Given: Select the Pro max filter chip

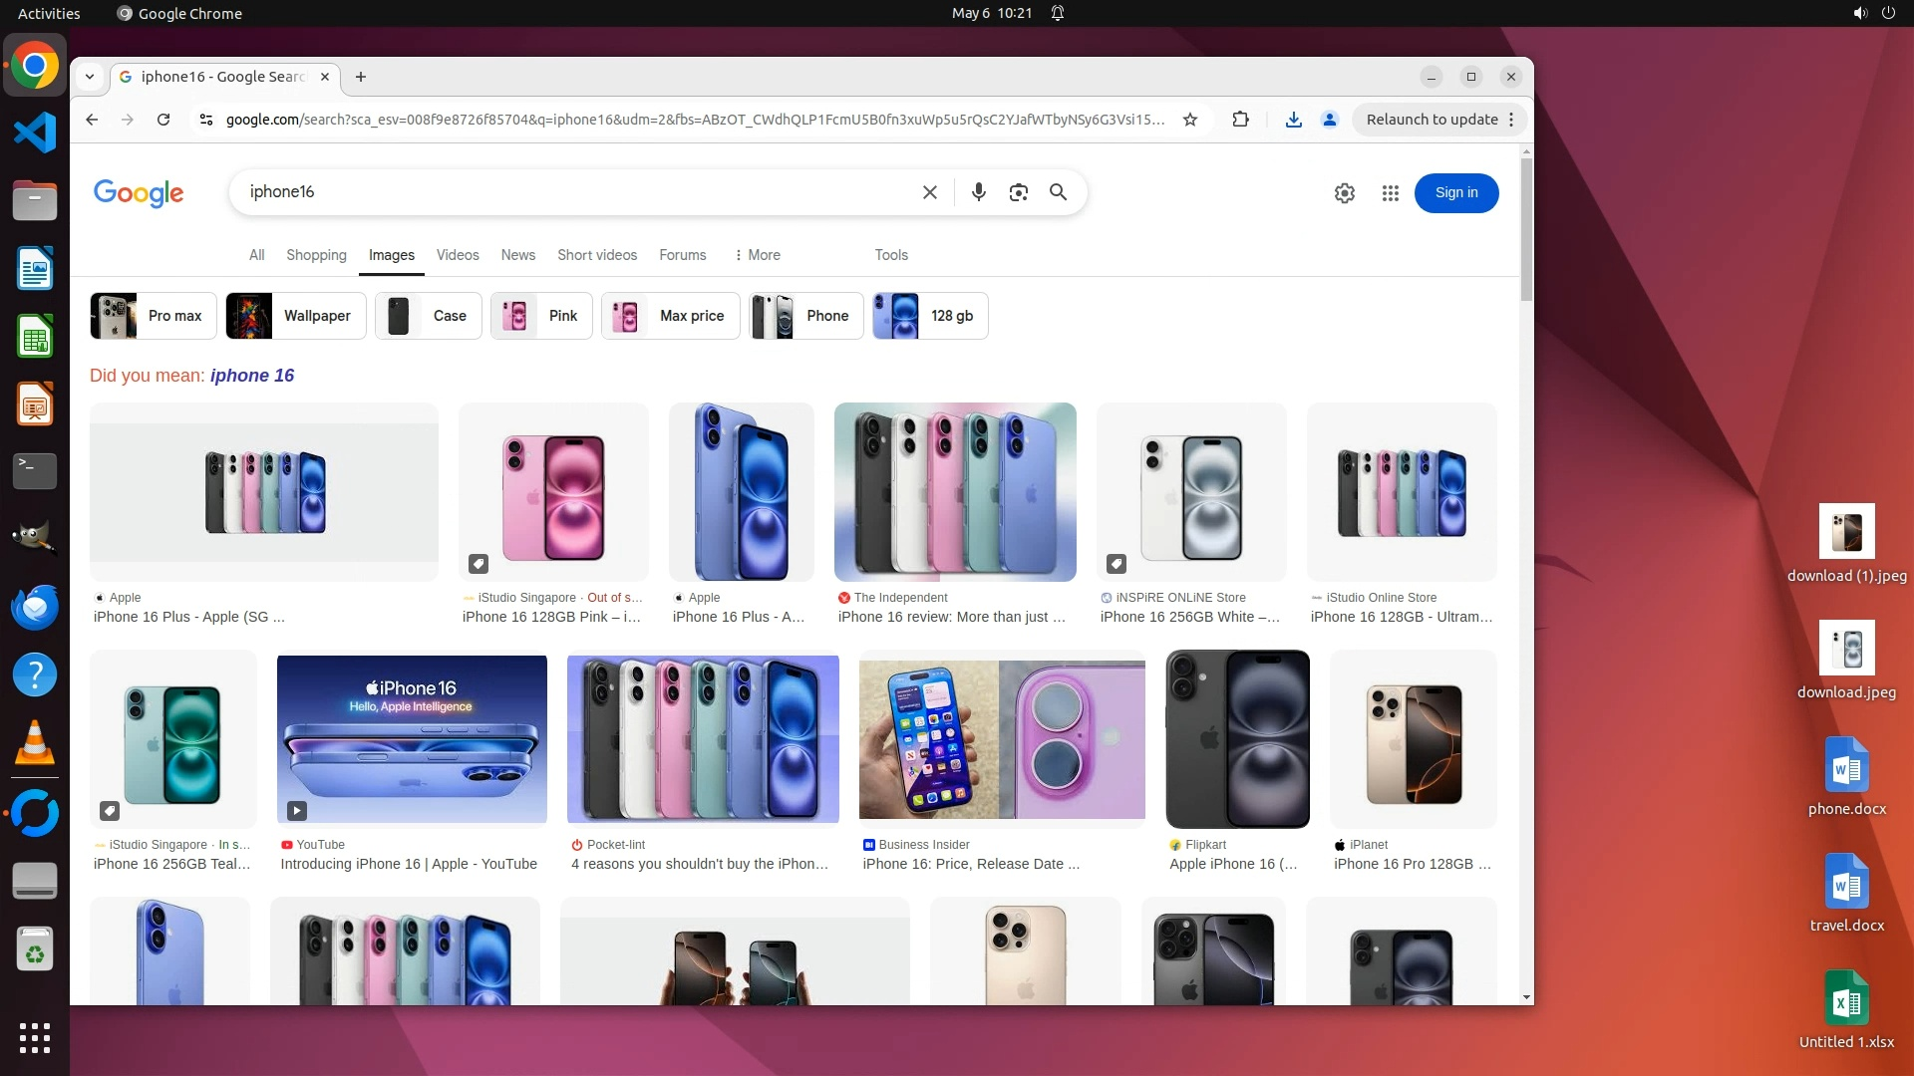Looking at the screenshot, I should [153, 316].
